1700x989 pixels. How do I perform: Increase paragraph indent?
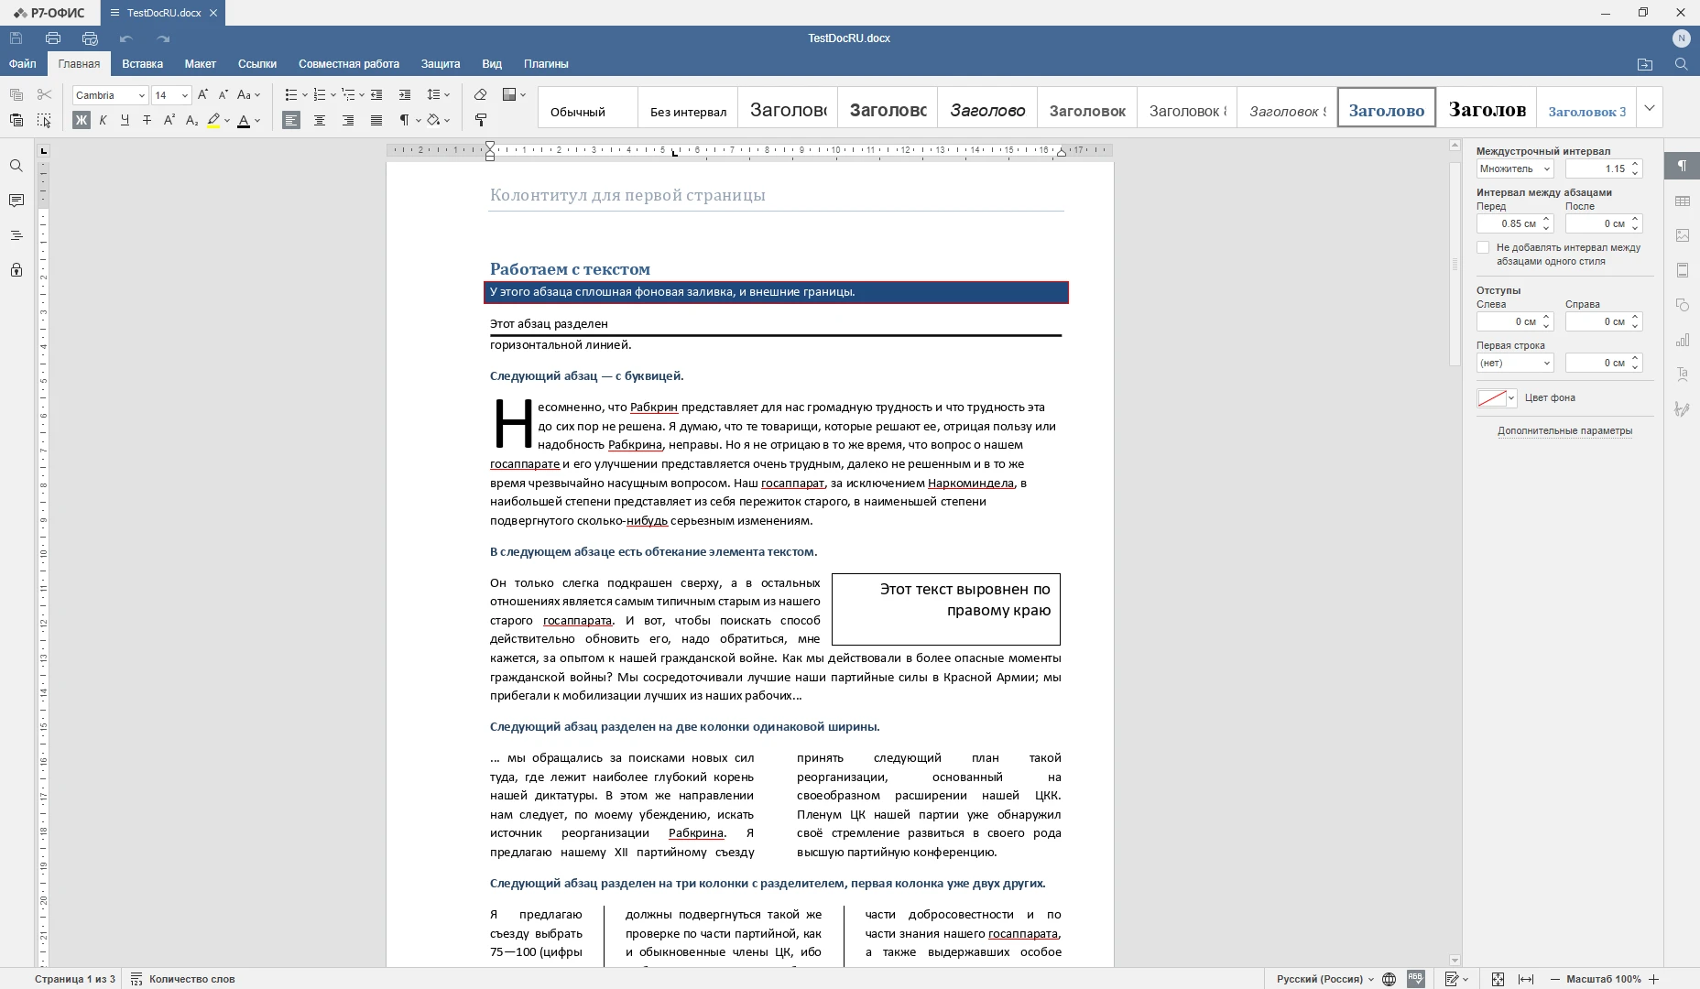pos(405,94)
